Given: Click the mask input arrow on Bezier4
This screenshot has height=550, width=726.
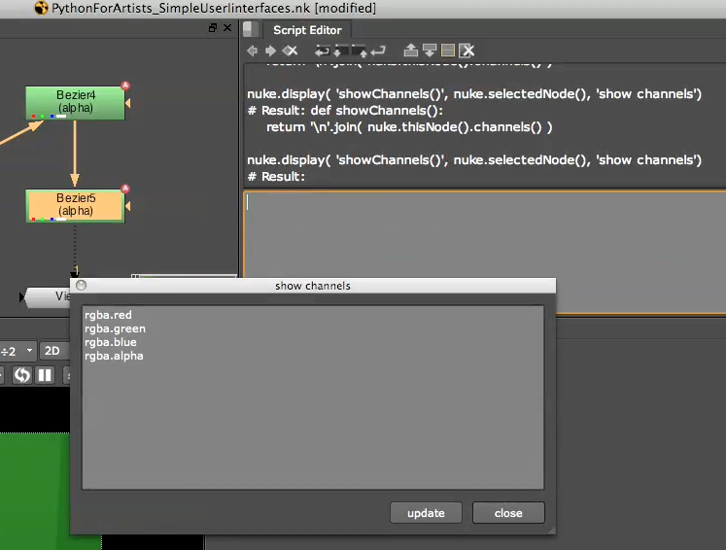Looking at the screenshot, I should [127, 103].
